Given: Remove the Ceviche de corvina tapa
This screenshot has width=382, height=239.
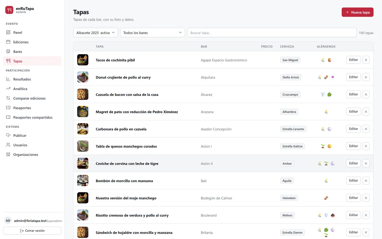Looking at the screenshot, I should pyautogui.click(x=366, y=164).
